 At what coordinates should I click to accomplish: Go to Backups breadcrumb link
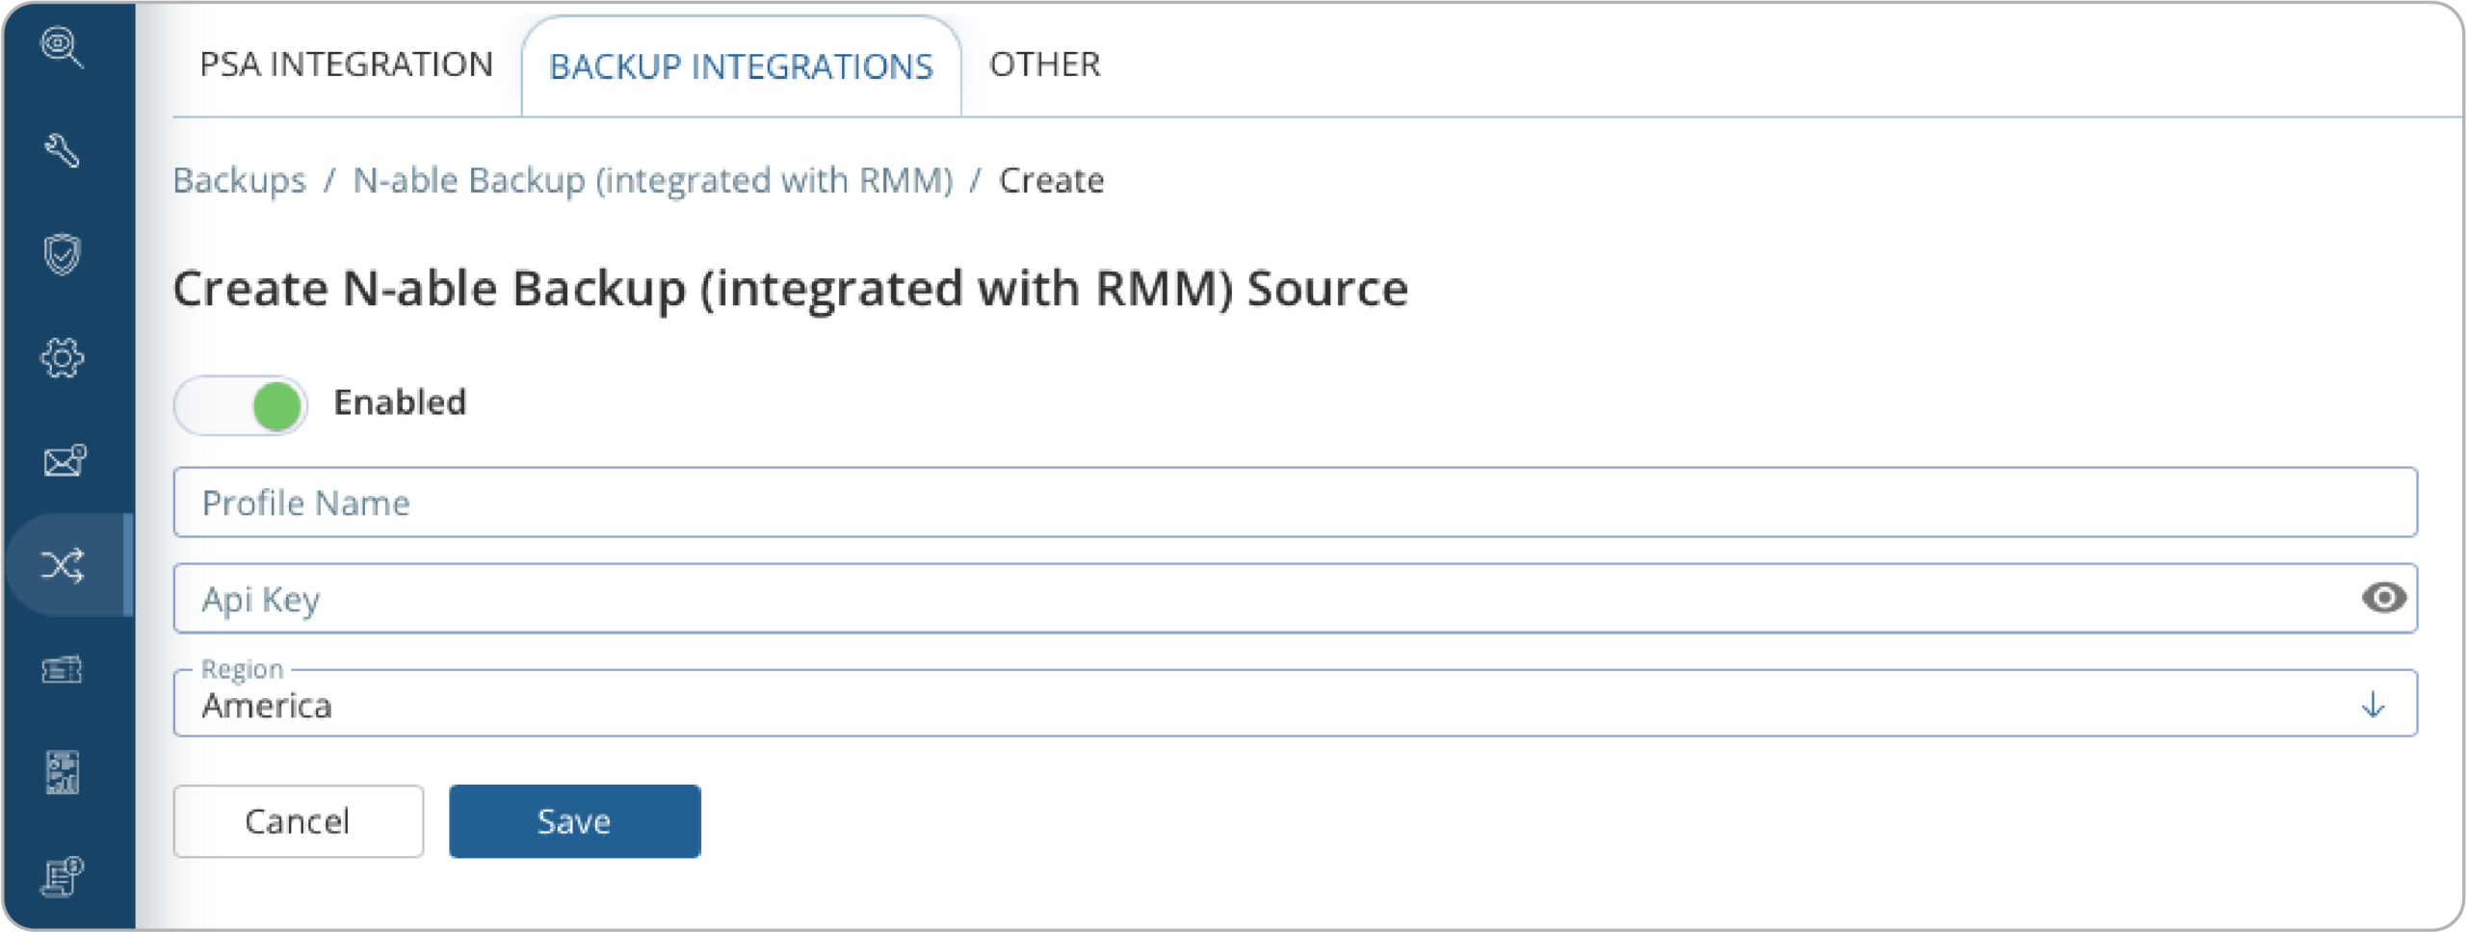tap(239, 180)
